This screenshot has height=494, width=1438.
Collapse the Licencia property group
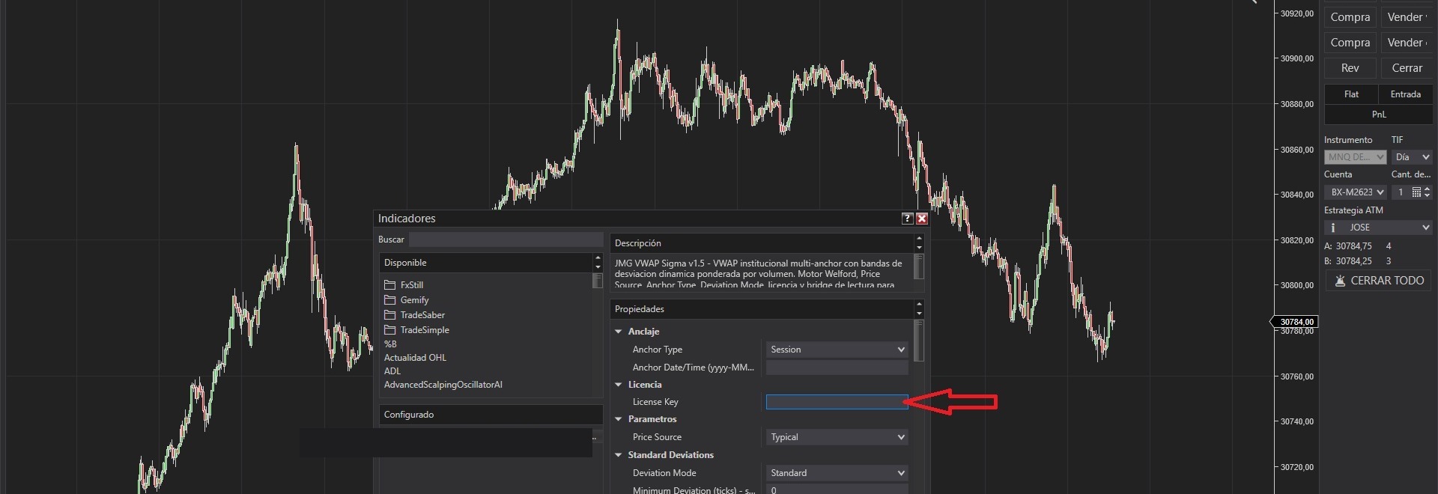pyautogui.click(x=619, y=385)
